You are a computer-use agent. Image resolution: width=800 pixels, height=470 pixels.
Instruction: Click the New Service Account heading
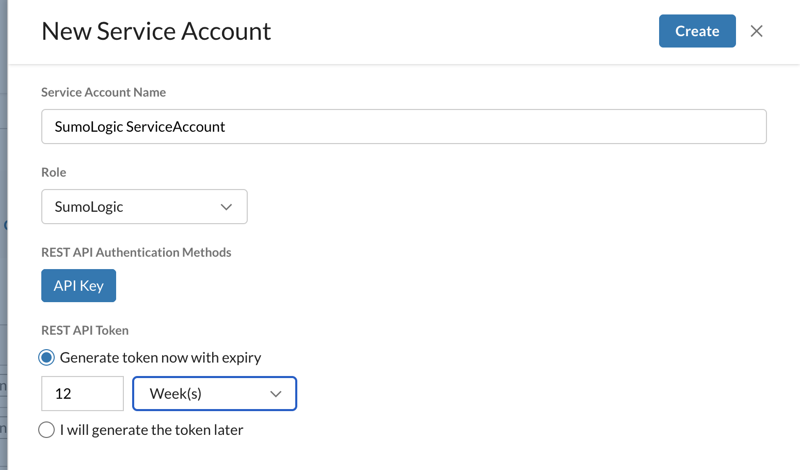(x=156, y=31)
